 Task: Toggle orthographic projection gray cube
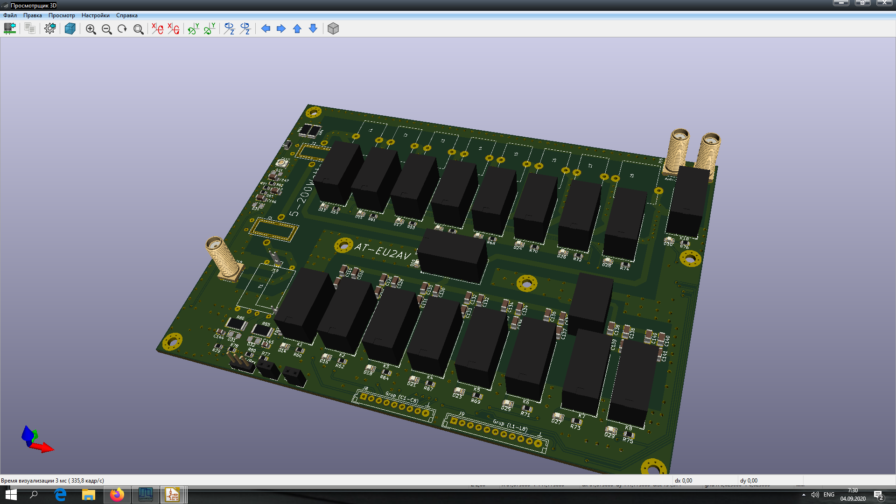click(333, 28)
